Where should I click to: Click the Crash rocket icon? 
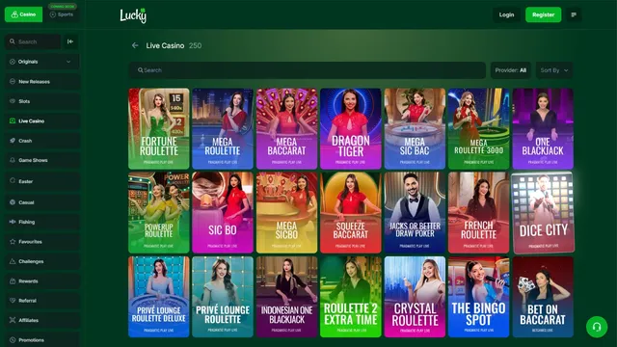[x=13, y=141]
